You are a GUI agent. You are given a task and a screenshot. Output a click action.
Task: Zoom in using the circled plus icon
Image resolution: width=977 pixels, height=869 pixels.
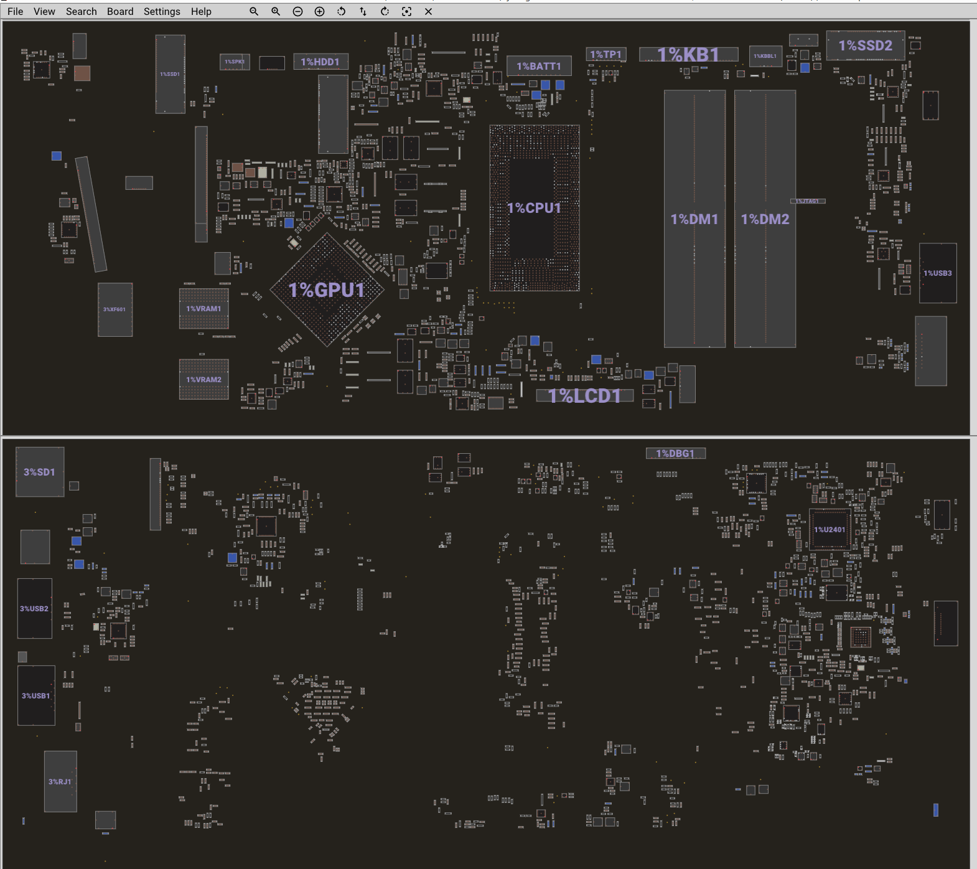coord(319,11)
